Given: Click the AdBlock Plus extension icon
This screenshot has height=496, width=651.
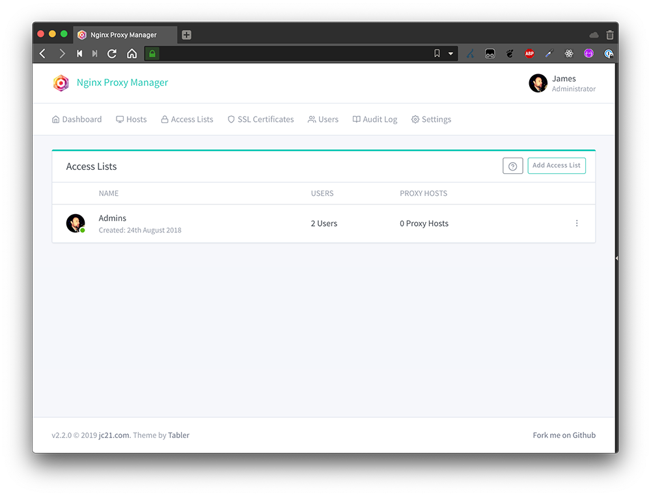Looking at the screenshot, I should (529, 53).
